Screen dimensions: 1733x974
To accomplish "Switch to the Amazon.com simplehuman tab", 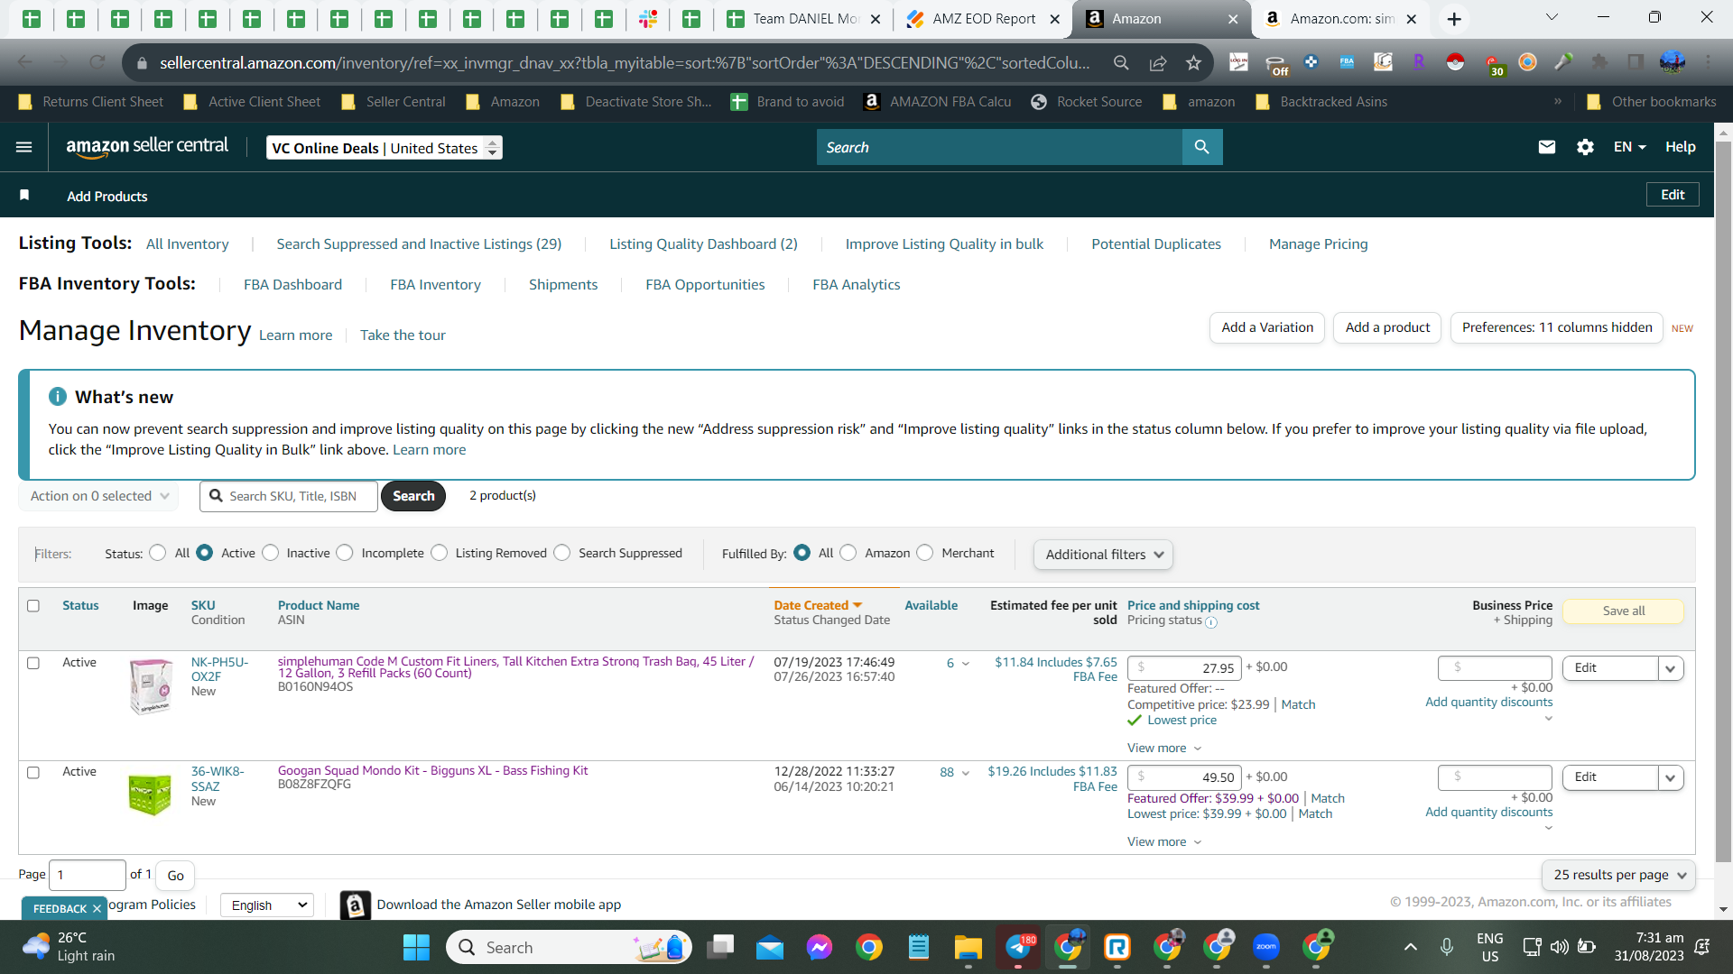I will coord(1341,19).
